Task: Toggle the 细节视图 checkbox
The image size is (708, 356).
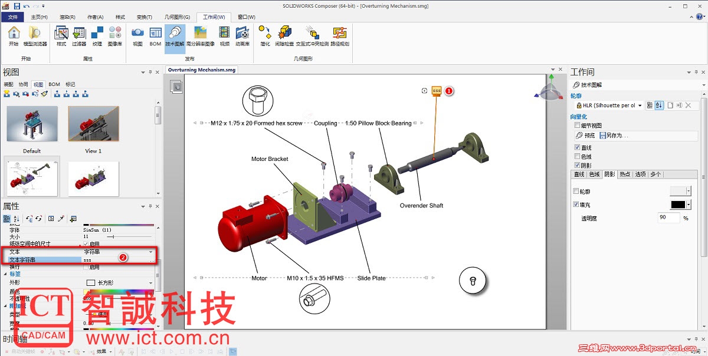Action: click(577, 126)
